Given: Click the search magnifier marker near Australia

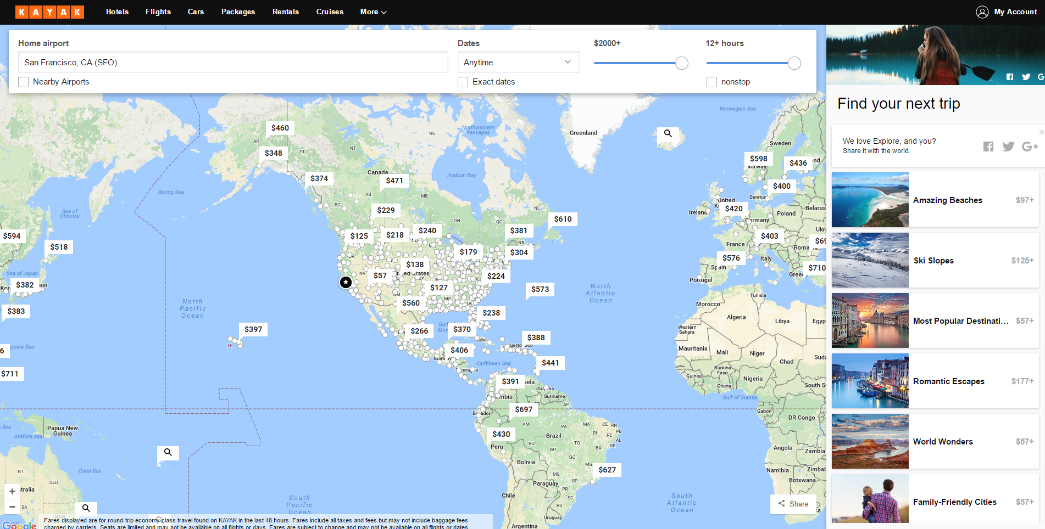Looking at the screenshot, I should coord(86,508).
